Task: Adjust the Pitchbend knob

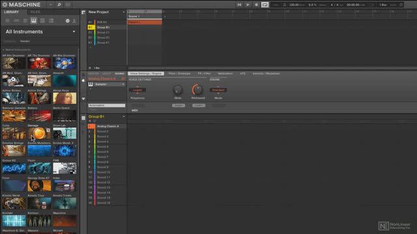Action: click(x=197, y=90)
